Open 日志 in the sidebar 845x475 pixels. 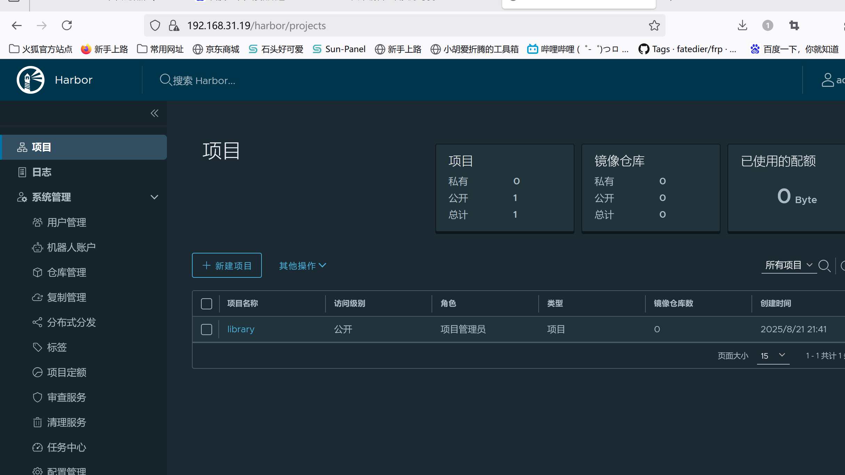pos(42,172)
